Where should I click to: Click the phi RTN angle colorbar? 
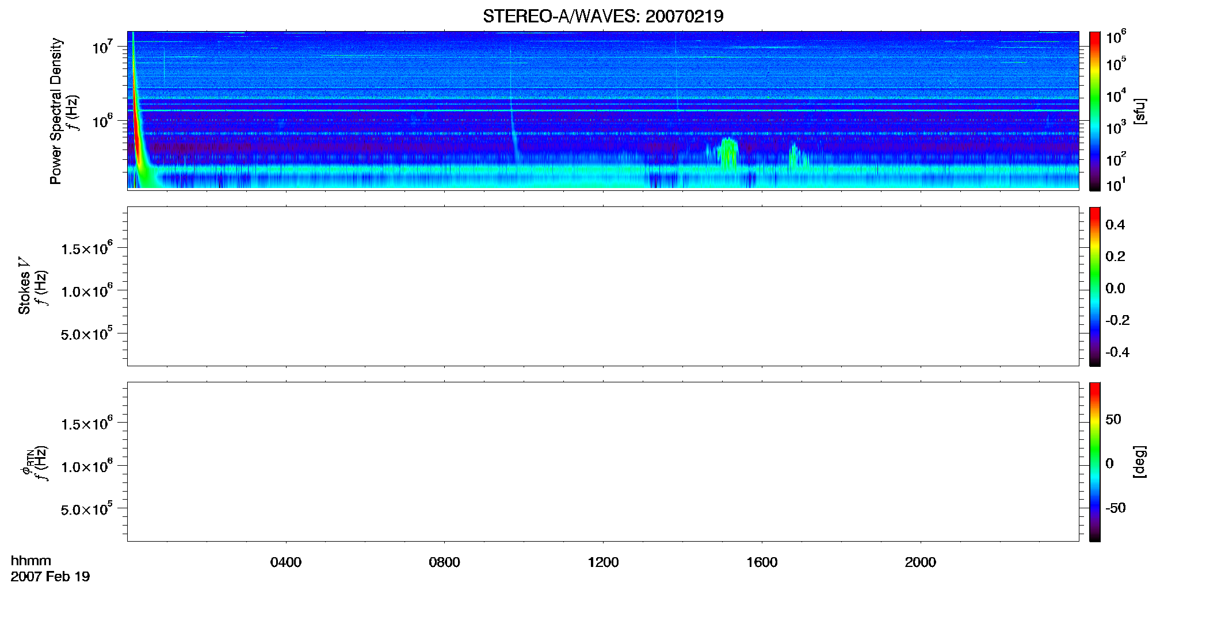[1095, 462]
